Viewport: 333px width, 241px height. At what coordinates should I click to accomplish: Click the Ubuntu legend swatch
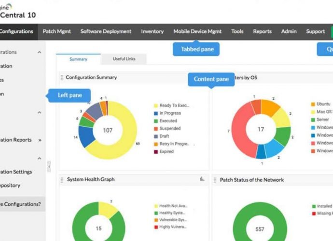point(313,104)
